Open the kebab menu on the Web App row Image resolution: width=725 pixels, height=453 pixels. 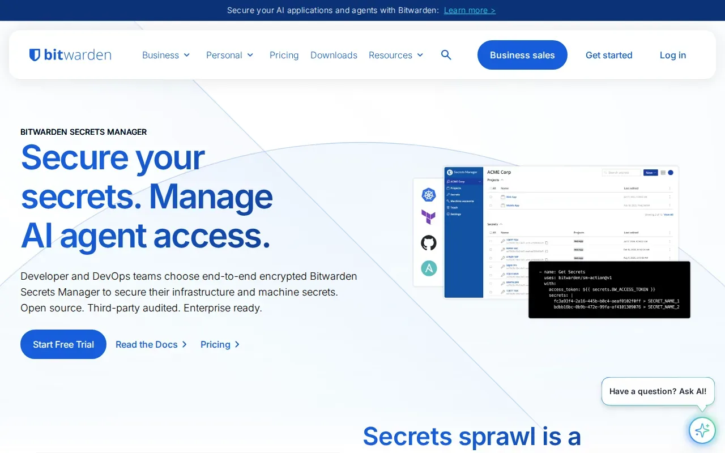[x=669, y=197]
